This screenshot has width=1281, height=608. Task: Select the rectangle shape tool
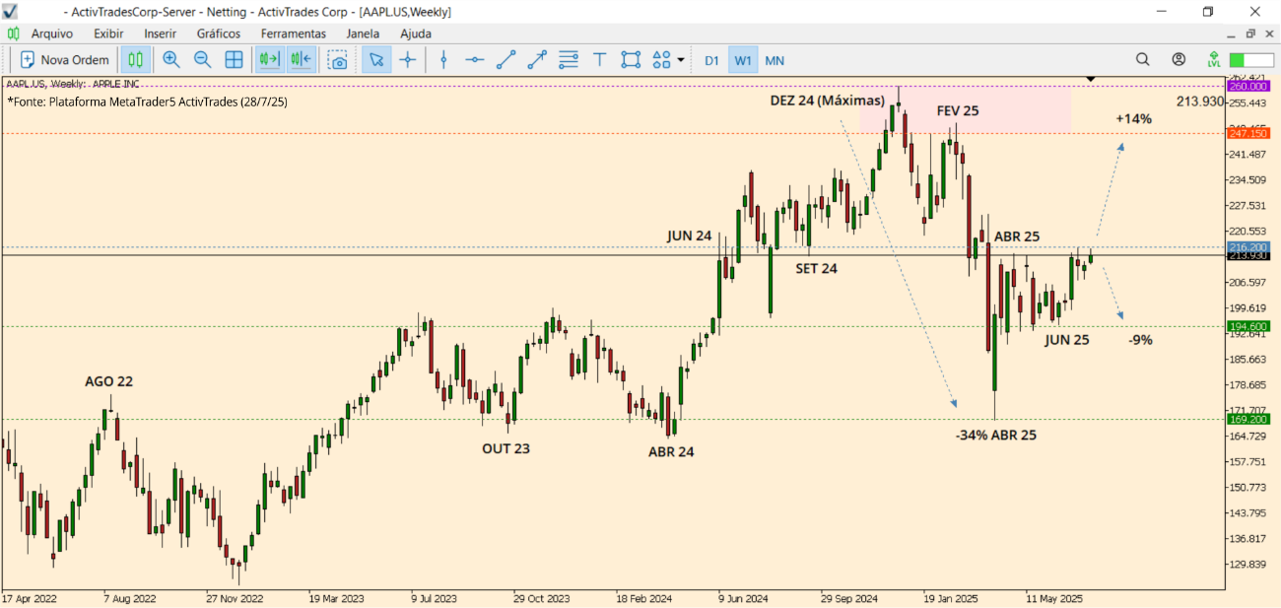tap(631, 59)
